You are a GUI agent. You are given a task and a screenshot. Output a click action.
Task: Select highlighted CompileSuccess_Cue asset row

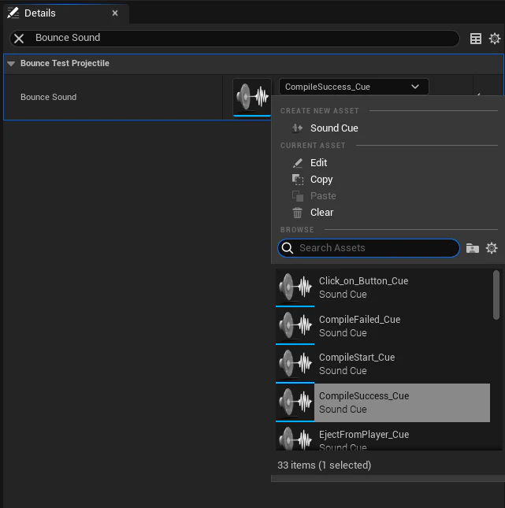pyautogui.click(x=383, y=402)
